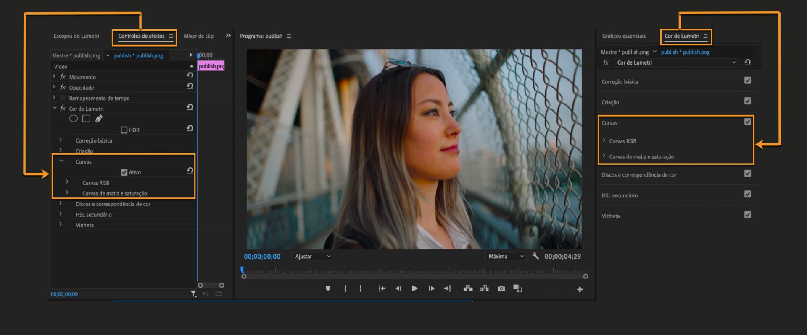Open Program Monitor settings wrench
Viewport: 807px width, 335px height.
[535, 256]
